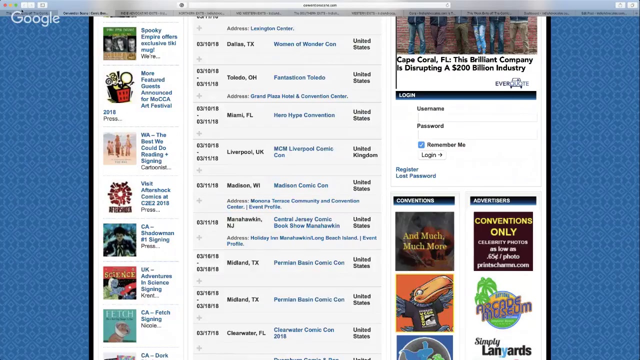Image resolution: width=640 pixels, height=360 pixels.
Task: Expand plus icon under MCM Liverpool Comic Con
Action: click(x=199, y=170)
